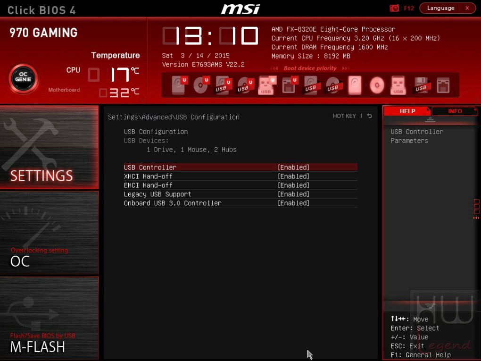Select the UEFI hard disk boot device icon
481x361 pixels.
tap(179, 85)
